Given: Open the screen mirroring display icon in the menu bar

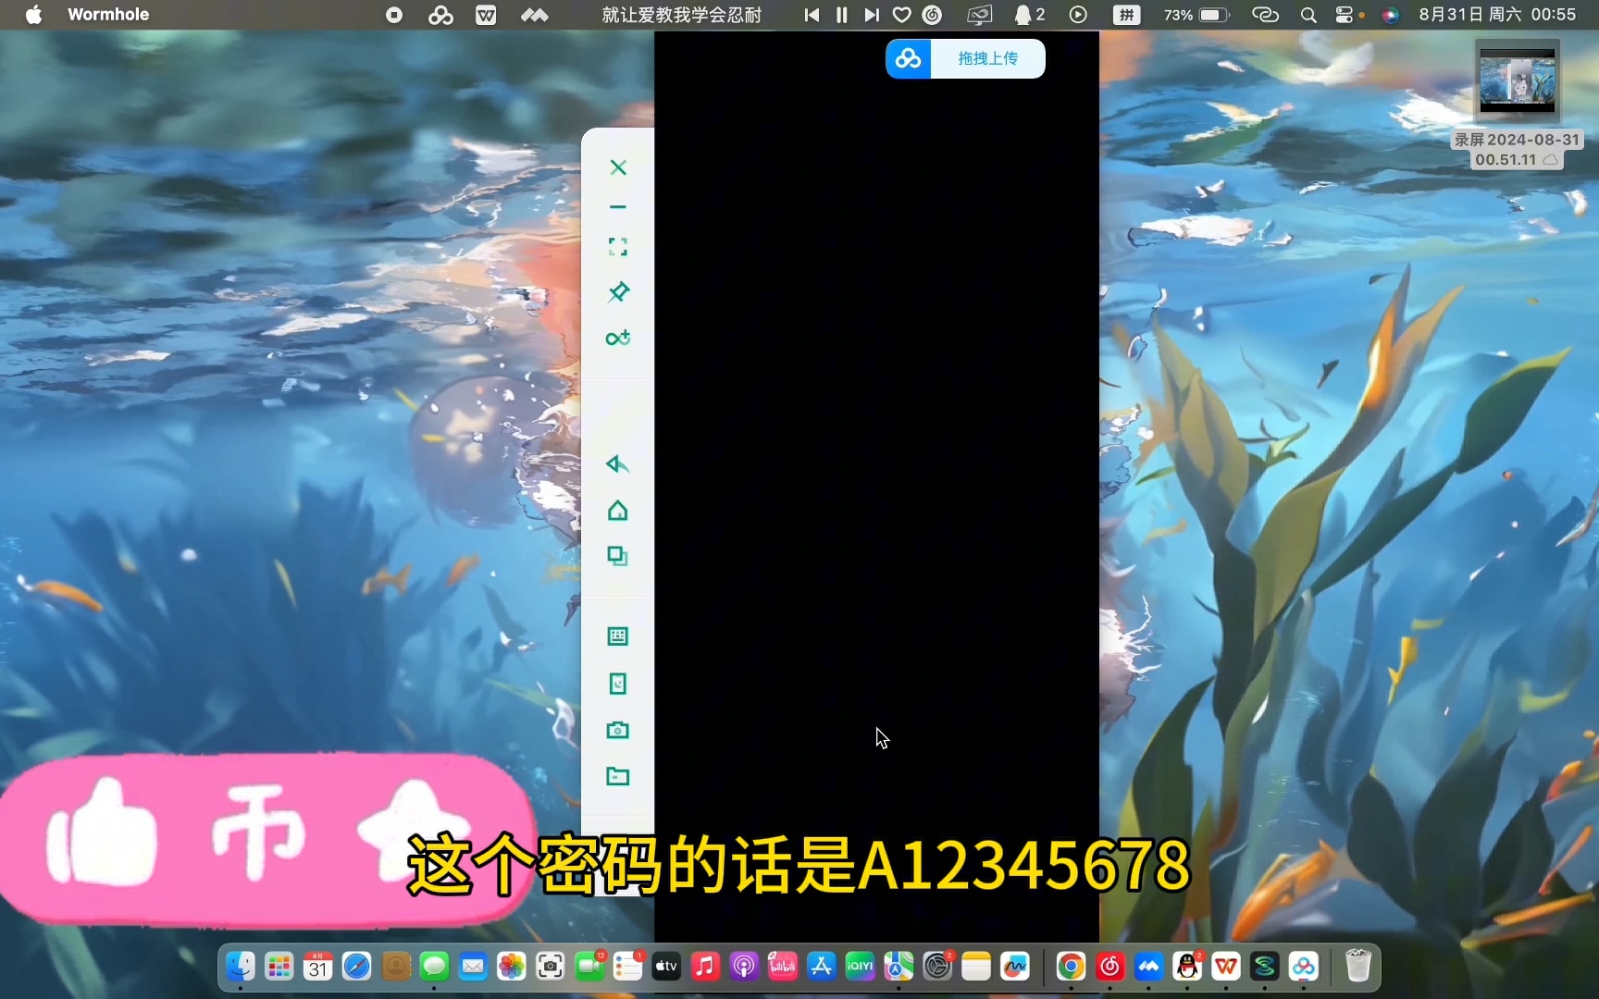Looking at the screenshot, I should [x=979, y=15].
